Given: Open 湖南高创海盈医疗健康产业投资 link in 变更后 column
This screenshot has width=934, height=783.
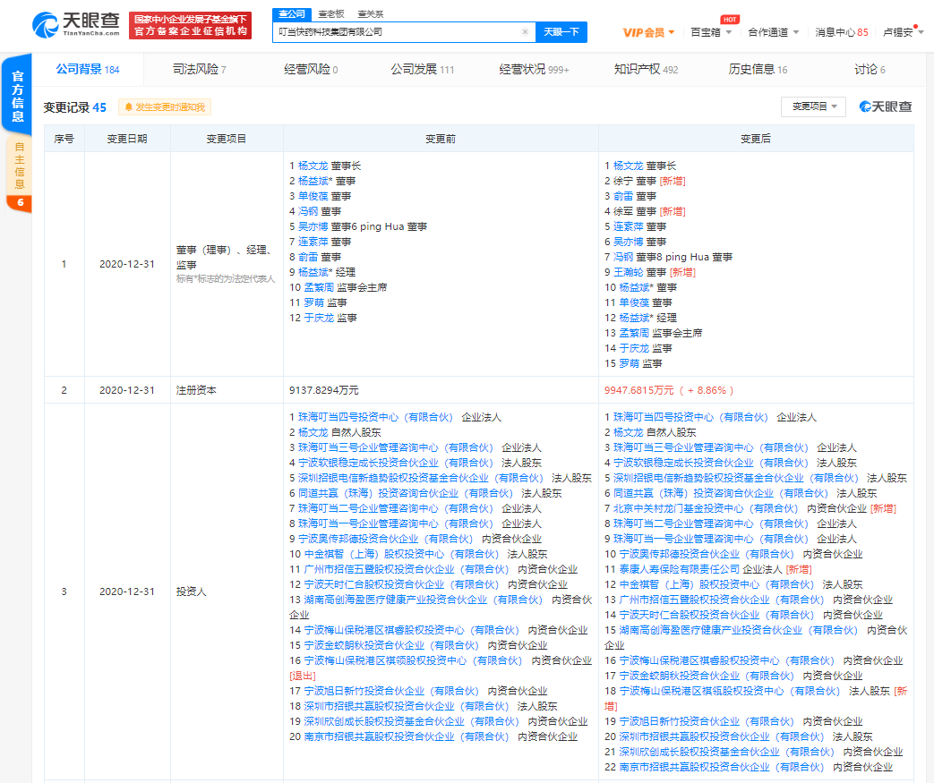Looking at the screenshot, I should tap(738, 631).
